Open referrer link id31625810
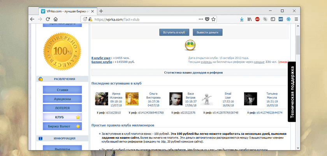327x156 pixels. coord(113,113)
